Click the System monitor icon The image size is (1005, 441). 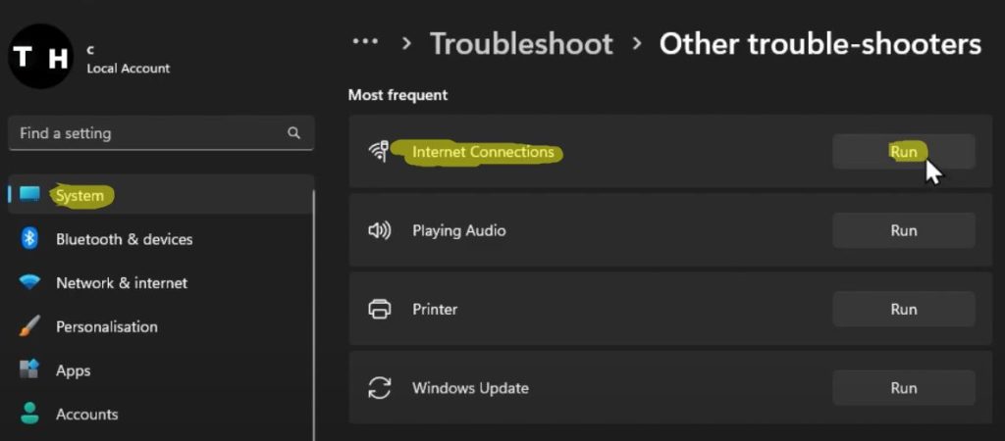click(x=29, y=195)
